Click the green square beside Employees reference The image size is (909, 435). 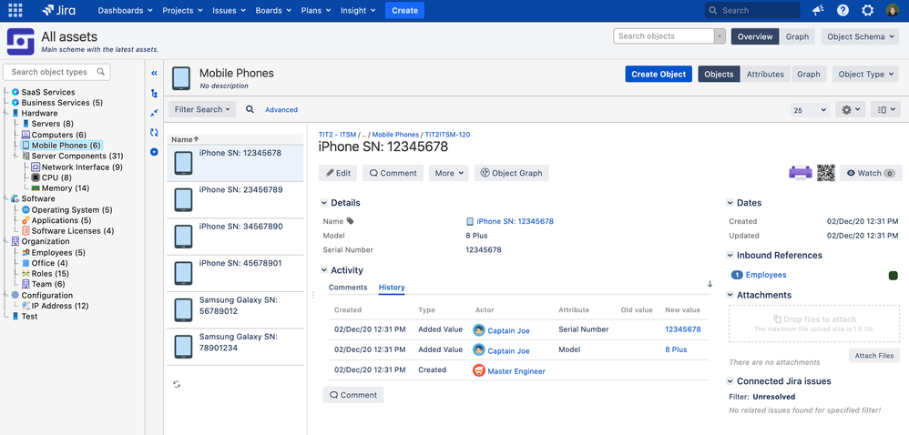coord(893,275)
